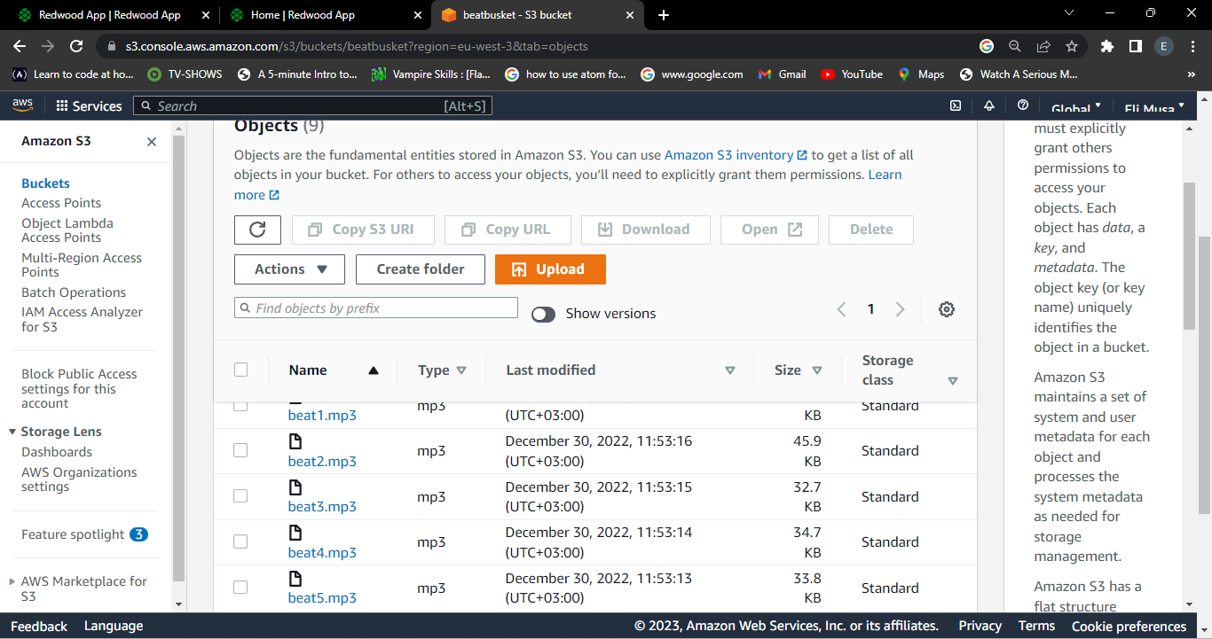
Task: Open the beat2.mp3 object link
Action: 322,461
